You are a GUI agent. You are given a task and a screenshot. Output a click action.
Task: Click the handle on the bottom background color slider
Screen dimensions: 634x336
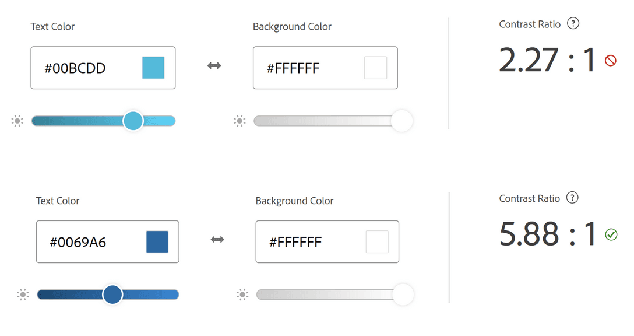(403, 295)
